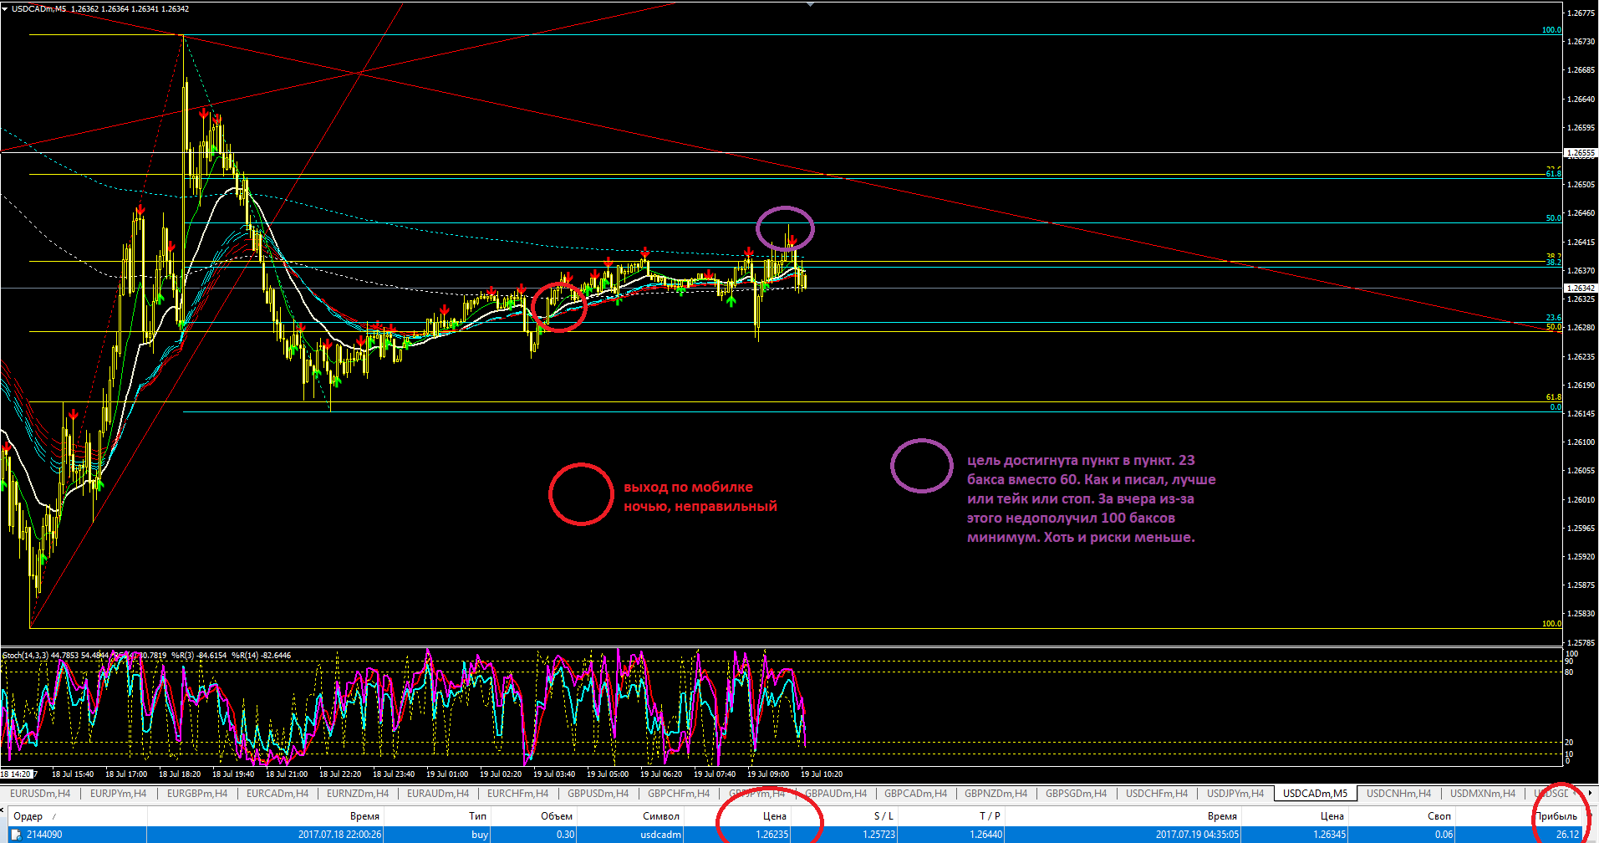Click the sort arrow in the Ордер header
The width and height of the screenshot is (1599, 843).
click(54, 817)
